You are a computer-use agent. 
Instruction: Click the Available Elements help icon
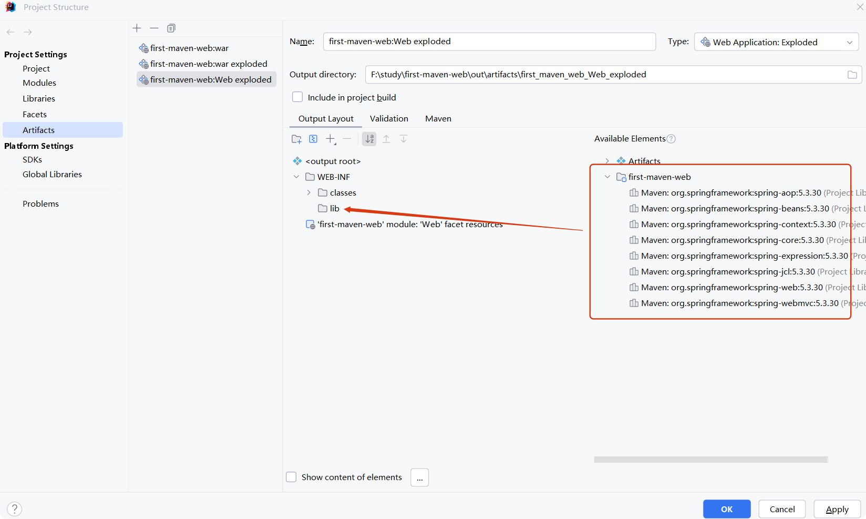tap(671, 139)
